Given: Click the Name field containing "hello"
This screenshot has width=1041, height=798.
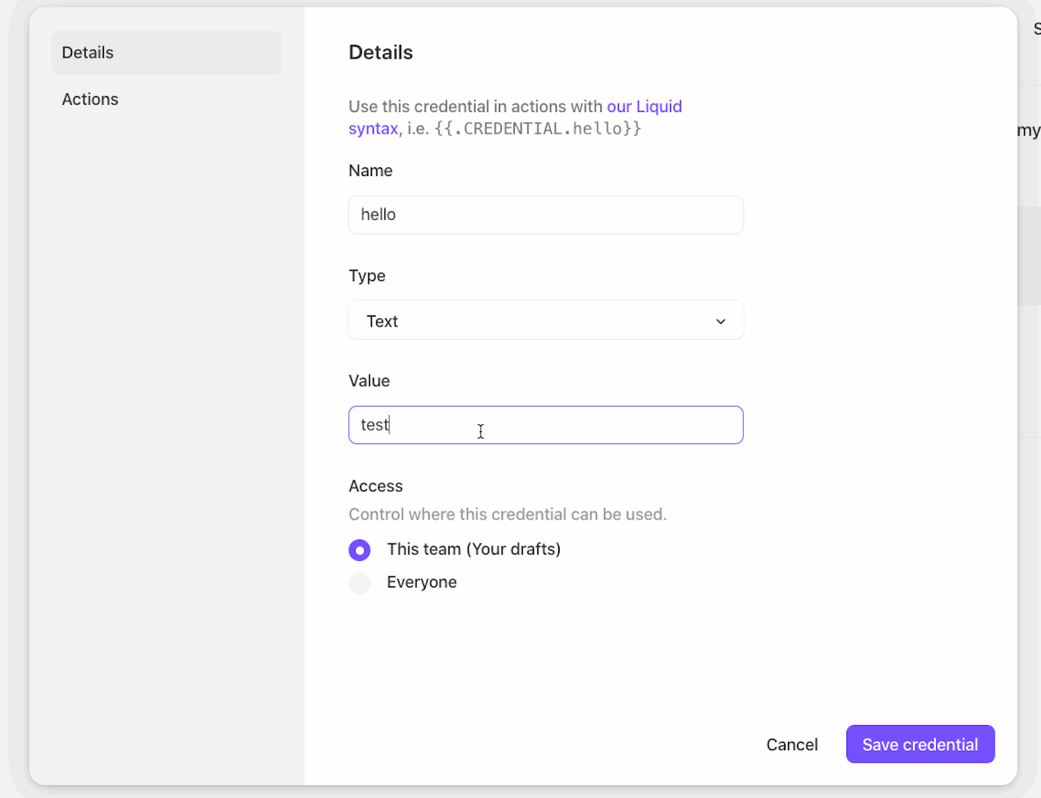Looking at the screenshot, I should (545, 215).
